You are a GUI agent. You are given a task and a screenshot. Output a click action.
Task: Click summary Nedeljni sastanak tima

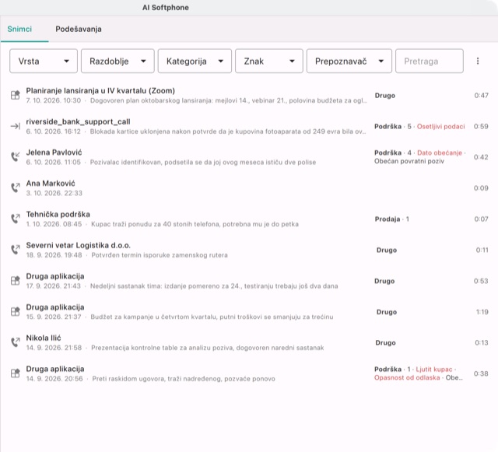point(214,286)
